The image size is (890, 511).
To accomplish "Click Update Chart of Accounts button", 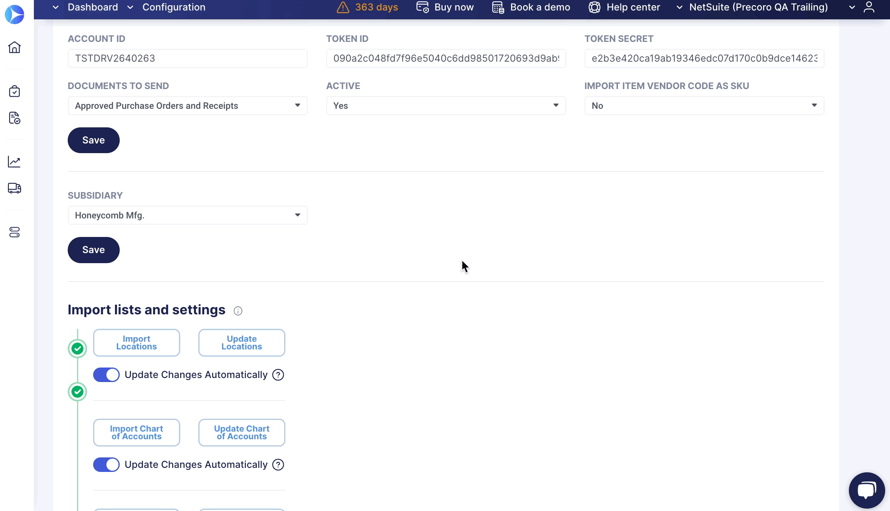I will [x=241, y=432].
